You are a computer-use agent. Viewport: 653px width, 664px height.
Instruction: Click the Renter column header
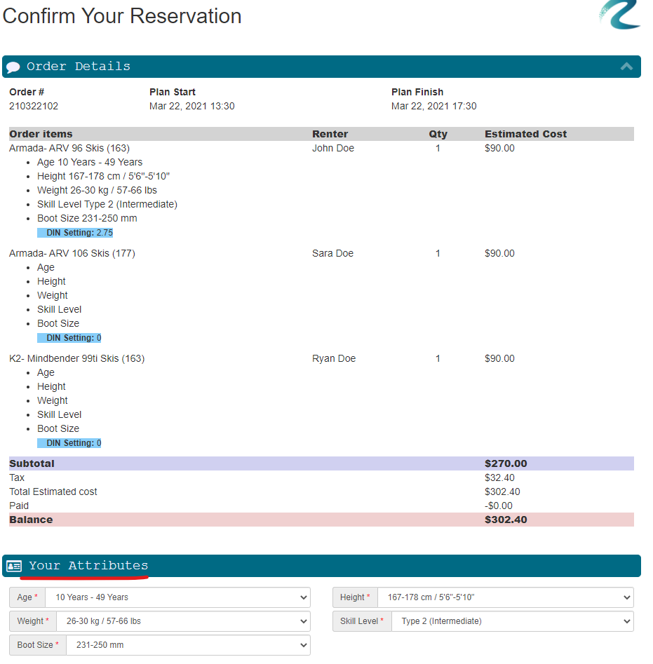pos(330,134)
